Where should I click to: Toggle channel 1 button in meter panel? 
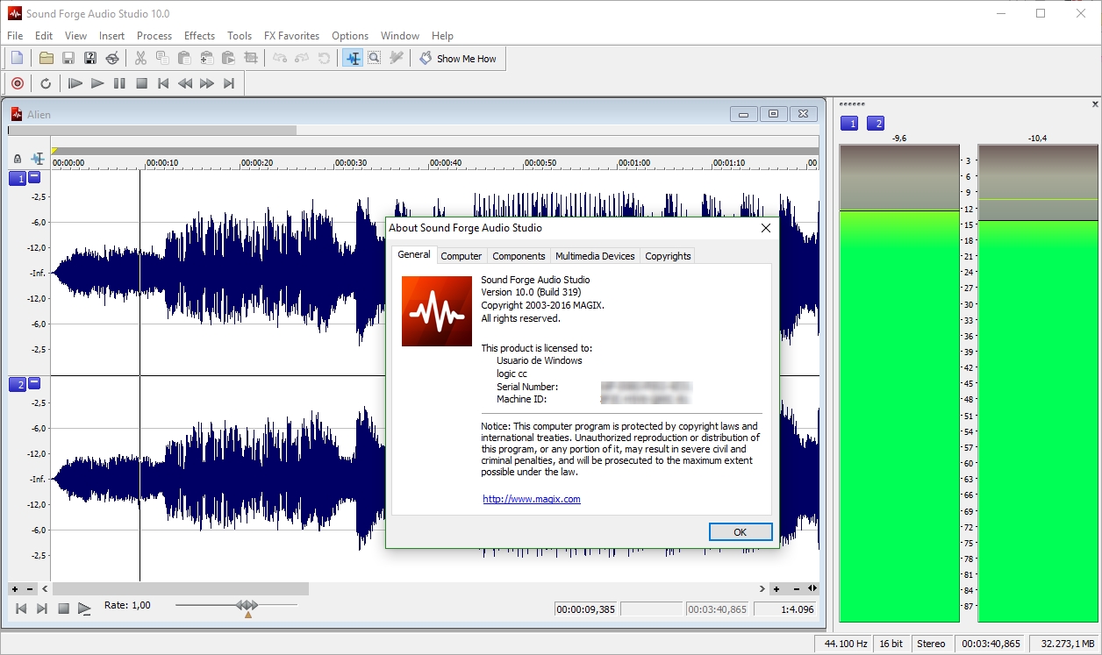point(849,124)
